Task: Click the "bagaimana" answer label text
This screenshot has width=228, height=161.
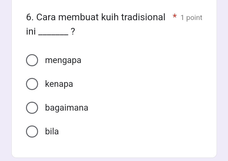Action: tap(67, 108)
